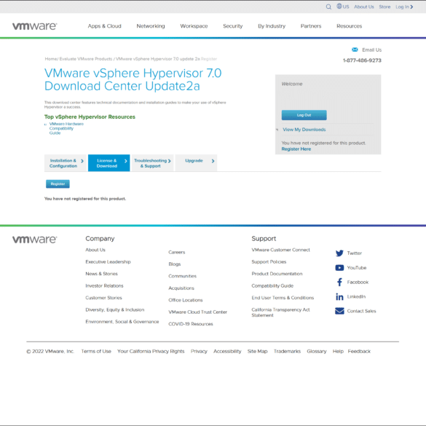Image resolution: width=426 pixels, height=426 pixels.
Task: Open Acquisitions footer link
Action: point(181,288)
